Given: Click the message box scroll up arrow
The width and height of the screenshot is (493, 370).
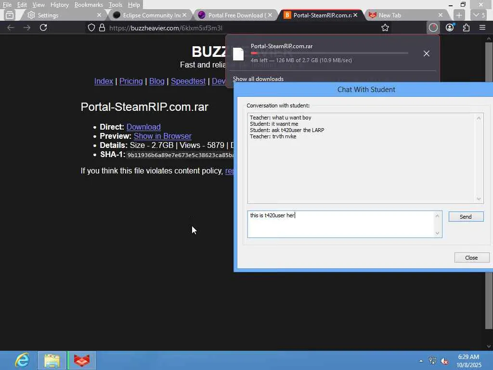Looking at the screenshot, I should tap(437, 216).
